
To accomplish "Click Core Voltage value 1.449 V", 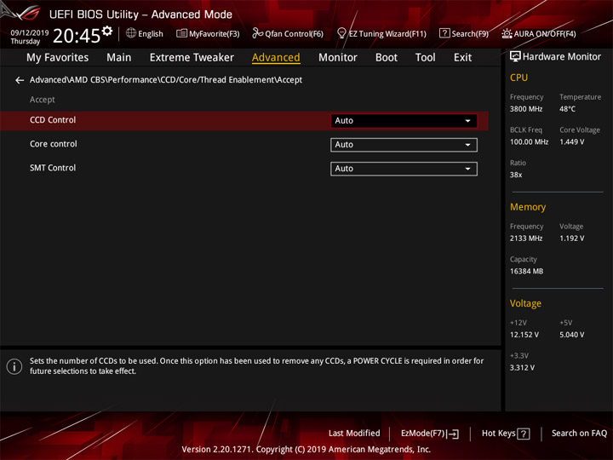I will coord(571,142).
